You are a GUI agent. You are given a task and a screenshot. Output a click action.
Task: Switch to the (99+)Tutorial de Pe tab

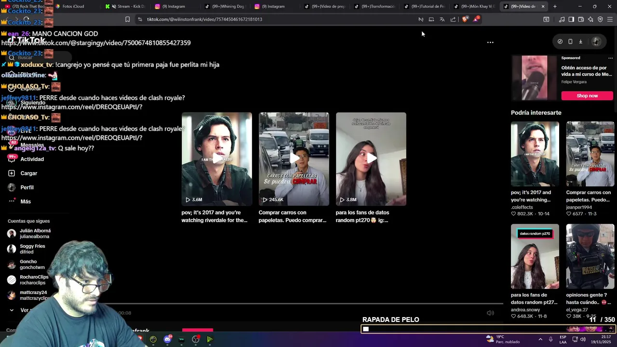(424, 6)
